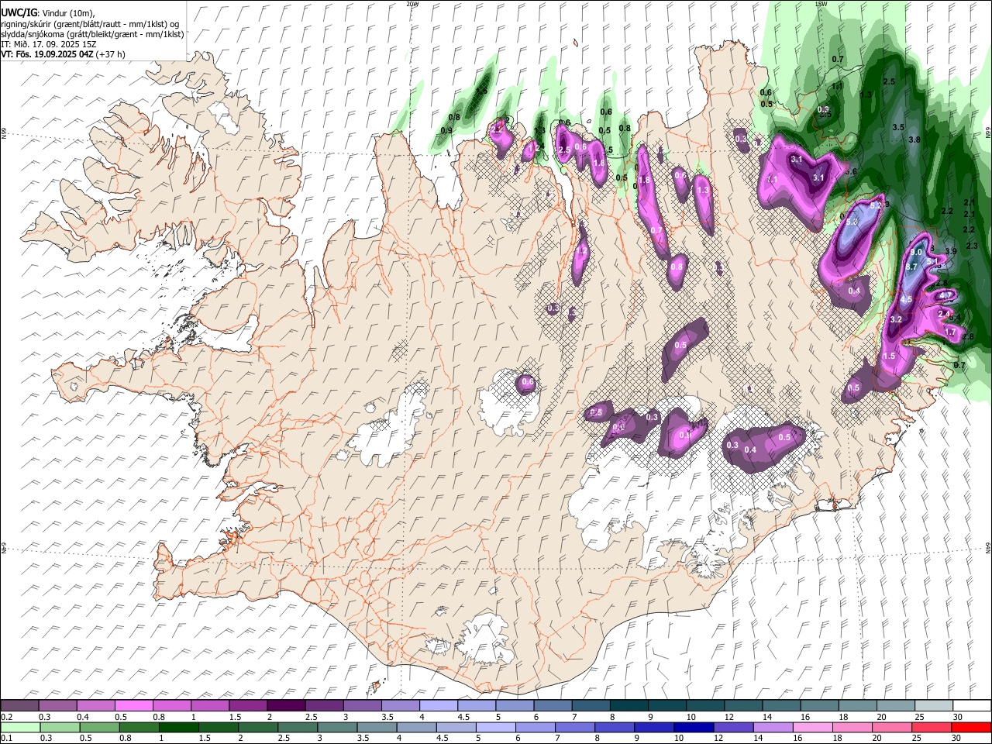Click the dark green 1–1.5 swatch in the rain legend

178,727
